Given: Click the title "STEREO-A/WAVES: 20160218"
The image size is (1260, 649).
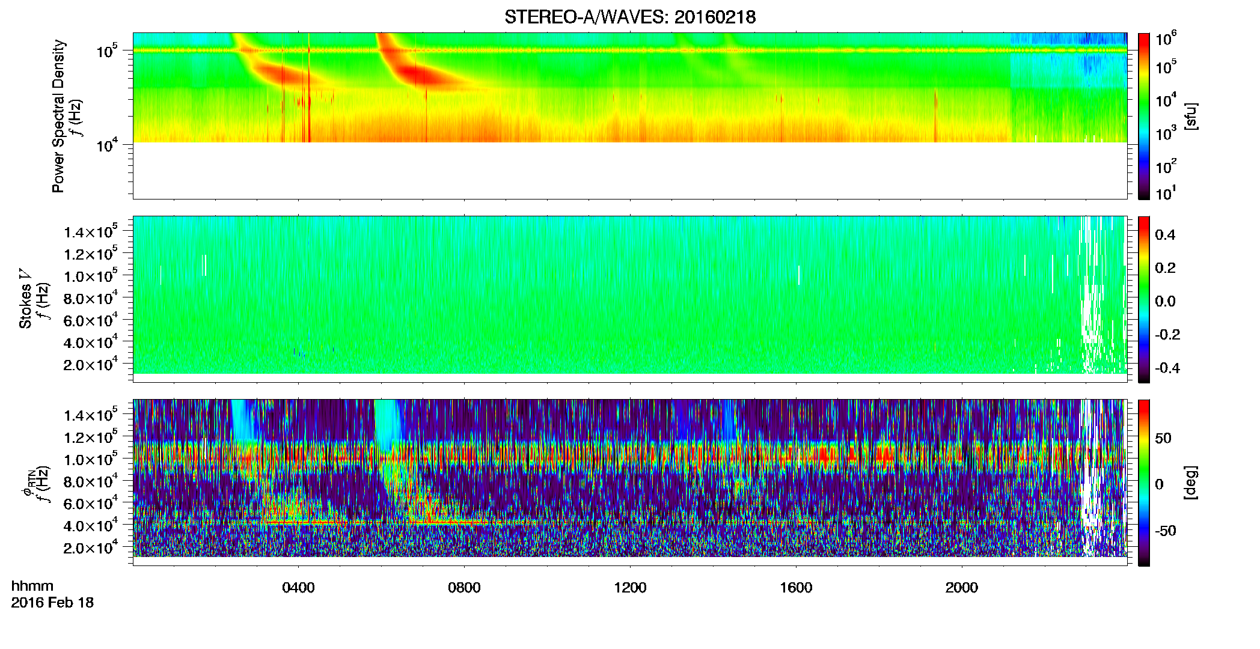Looking at the screenshot, I should 630,17.
